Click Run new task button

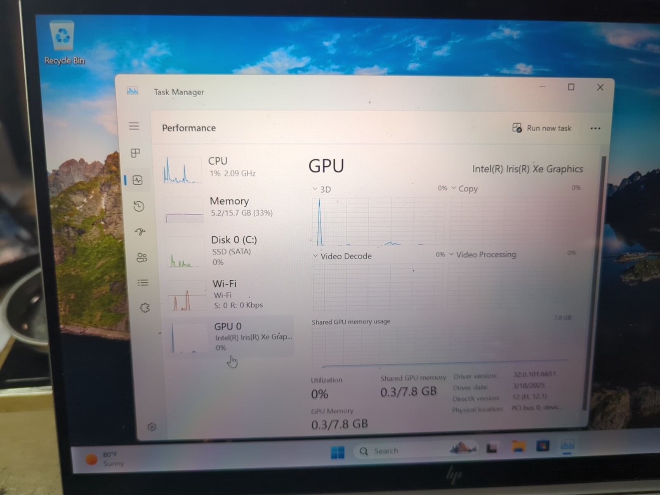(x=542, y=128)
